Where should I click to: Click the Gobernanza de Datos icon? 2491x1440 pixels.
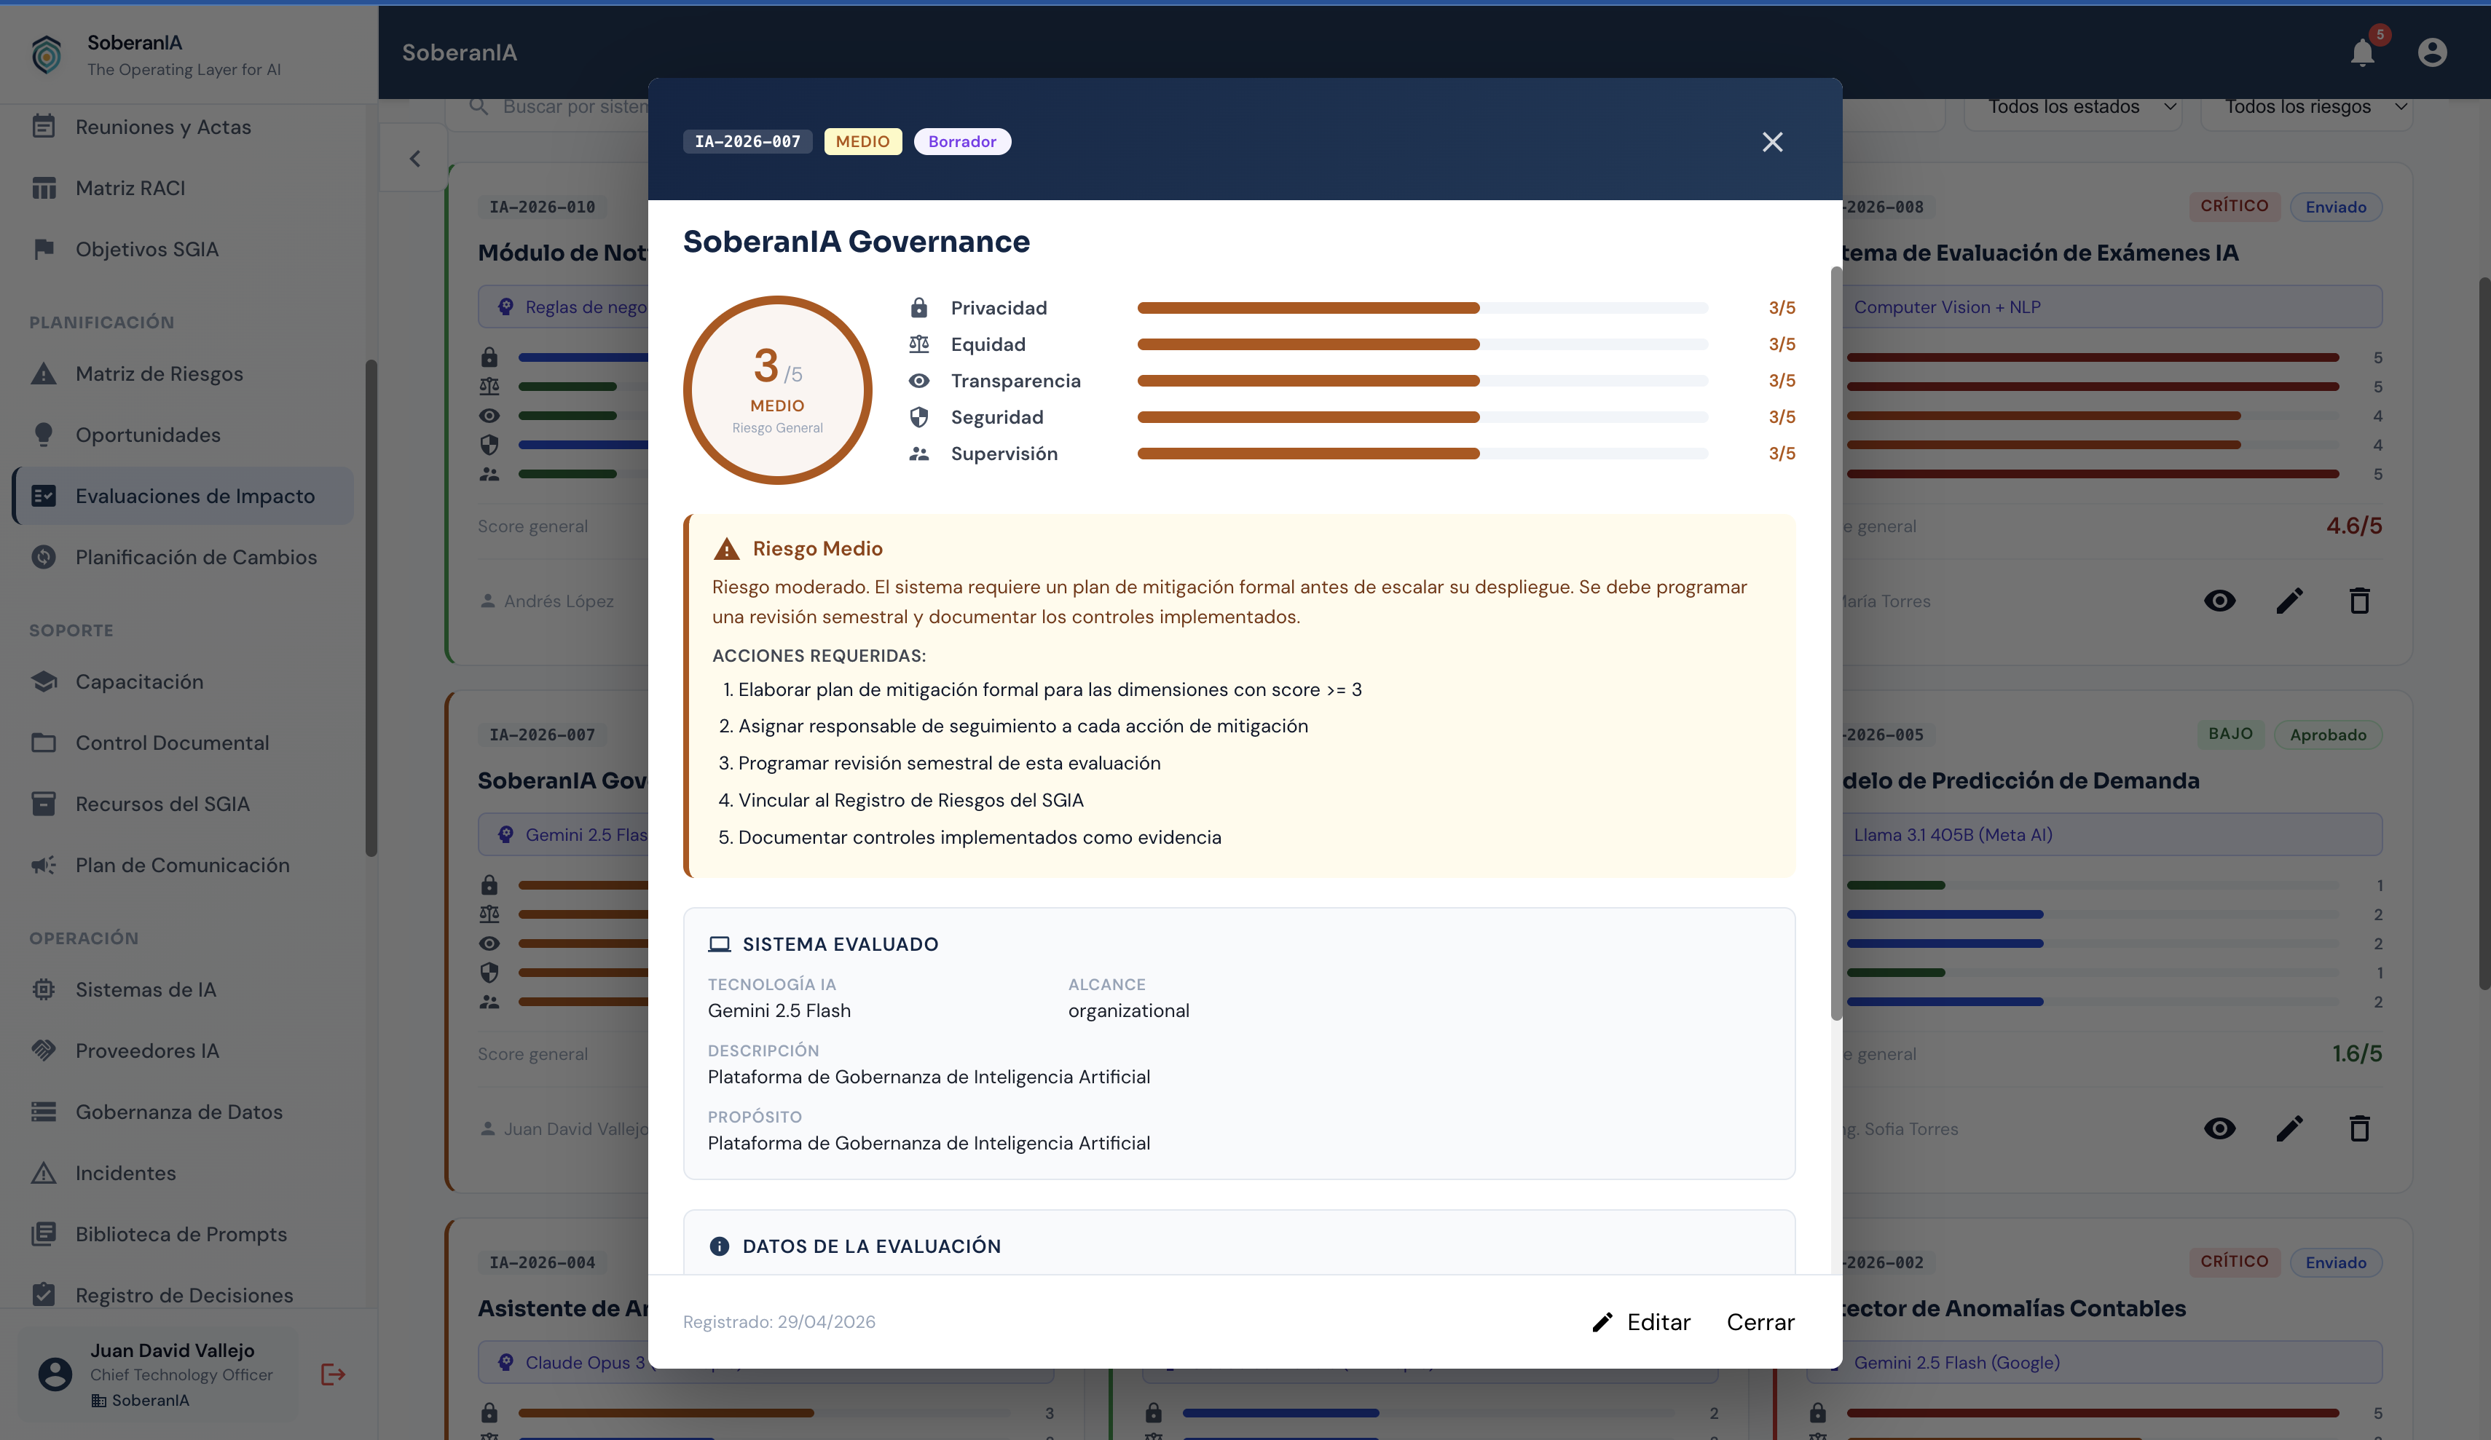(44, 1112)
